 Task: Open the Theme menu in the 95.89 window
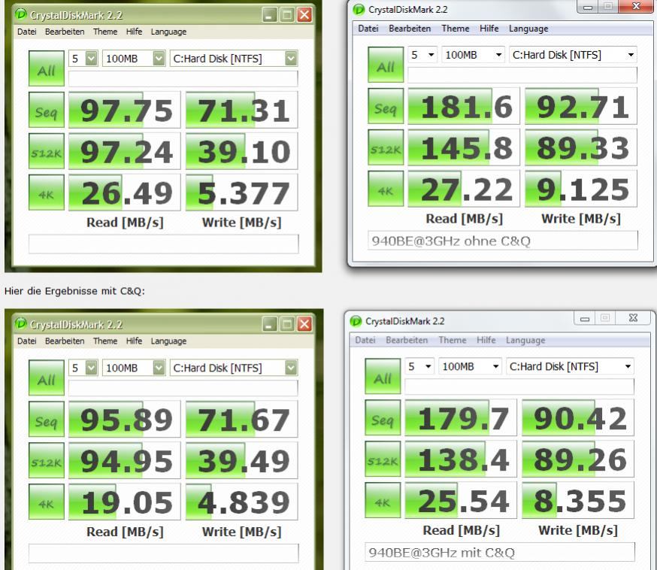[x=105, y=341]
